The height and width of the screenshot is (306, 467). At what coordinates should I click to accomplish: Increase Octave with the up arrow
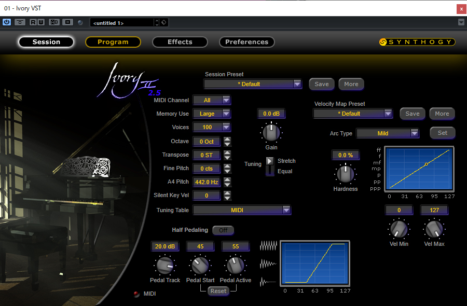(x=227, y=139)
